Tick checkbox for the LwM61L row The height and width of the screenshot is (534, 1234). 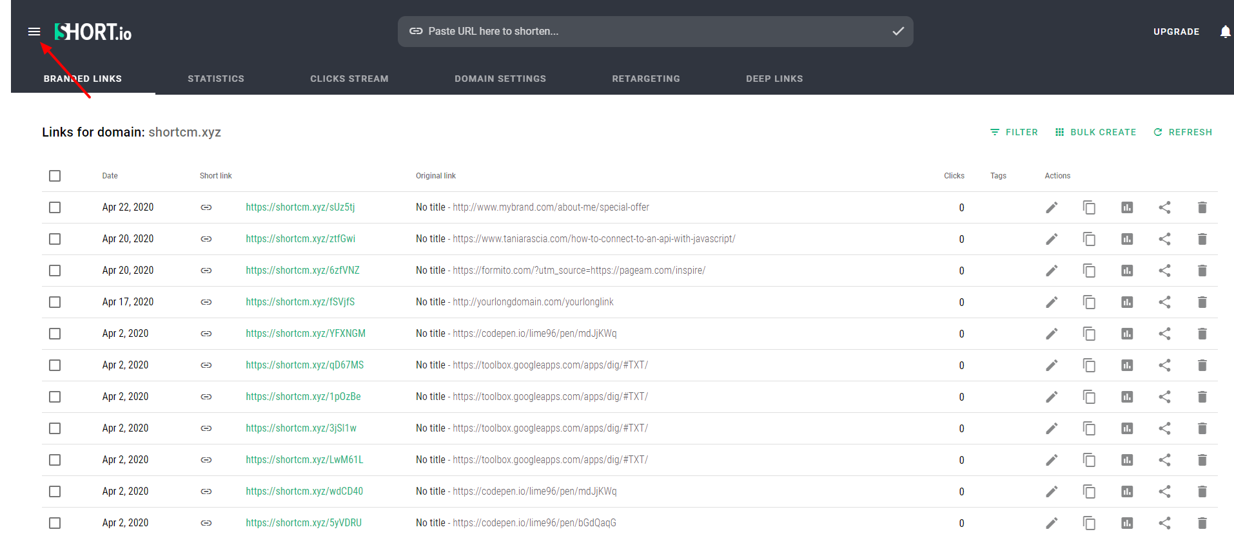pyautogui.click(x=55, y=460)
